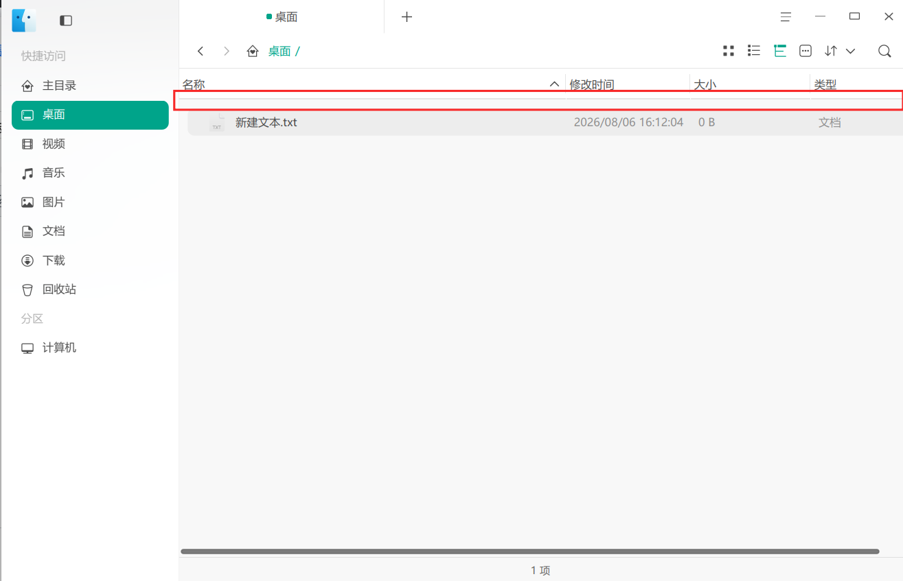
Task: Open 计算机 in the sidebar
Action: 90,348
